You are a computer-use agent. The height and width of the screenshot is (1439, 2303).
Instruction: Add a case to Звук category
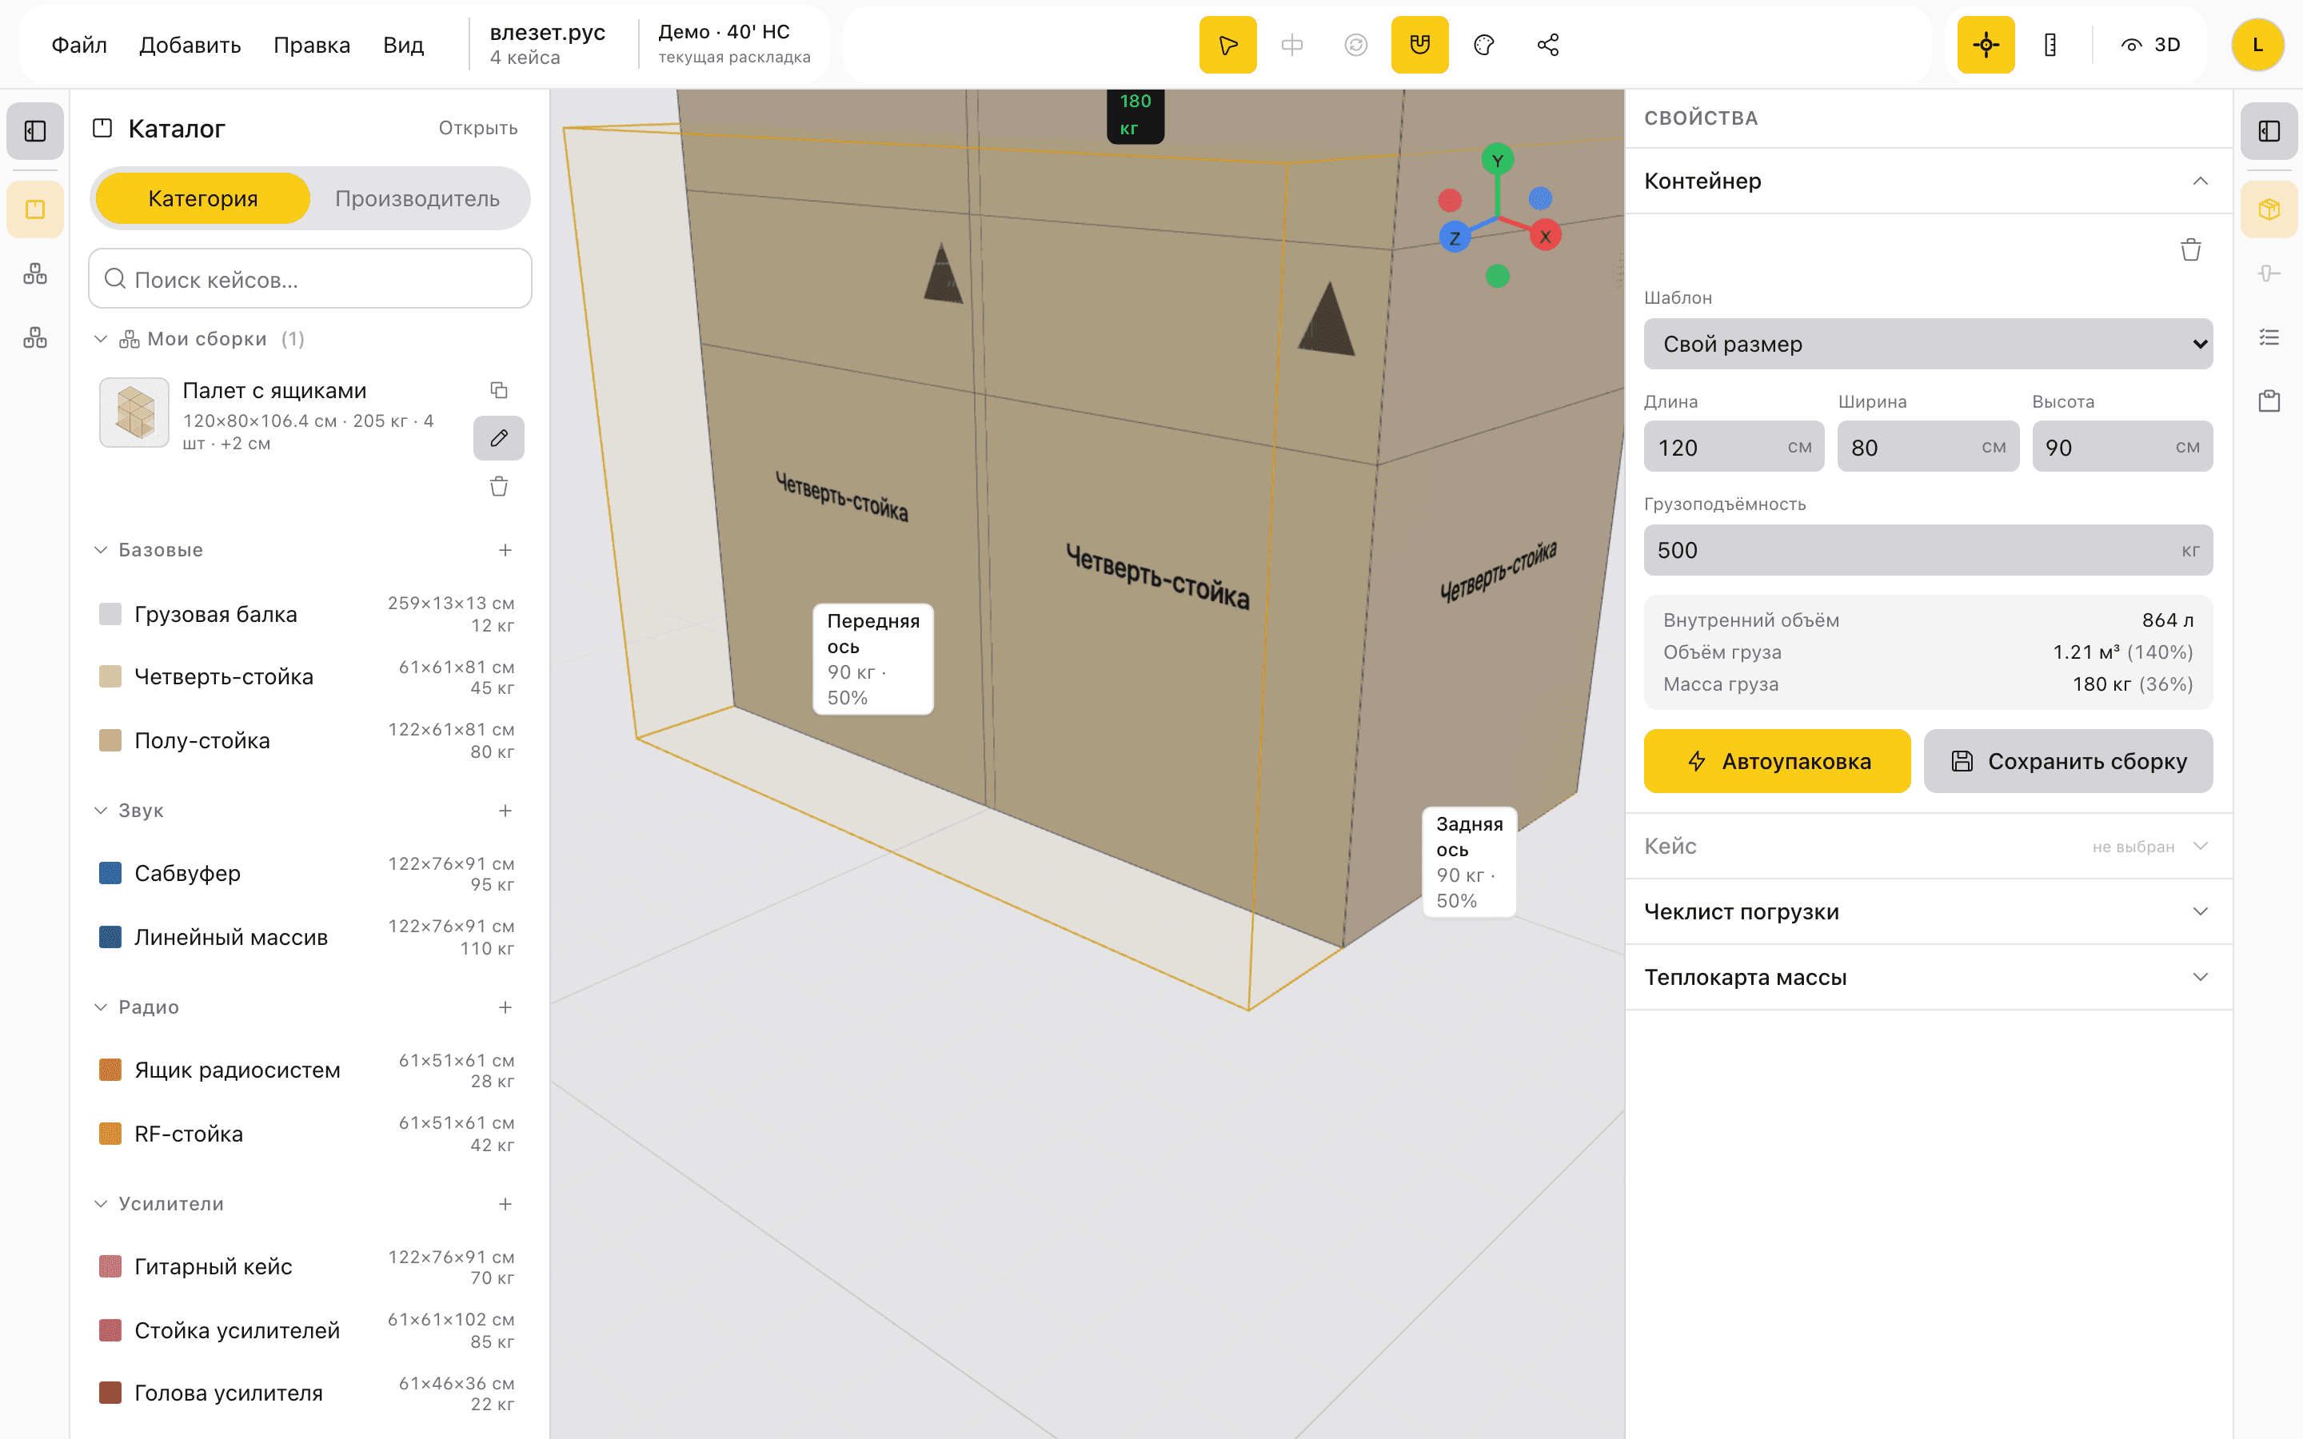(x=505, y=811)
